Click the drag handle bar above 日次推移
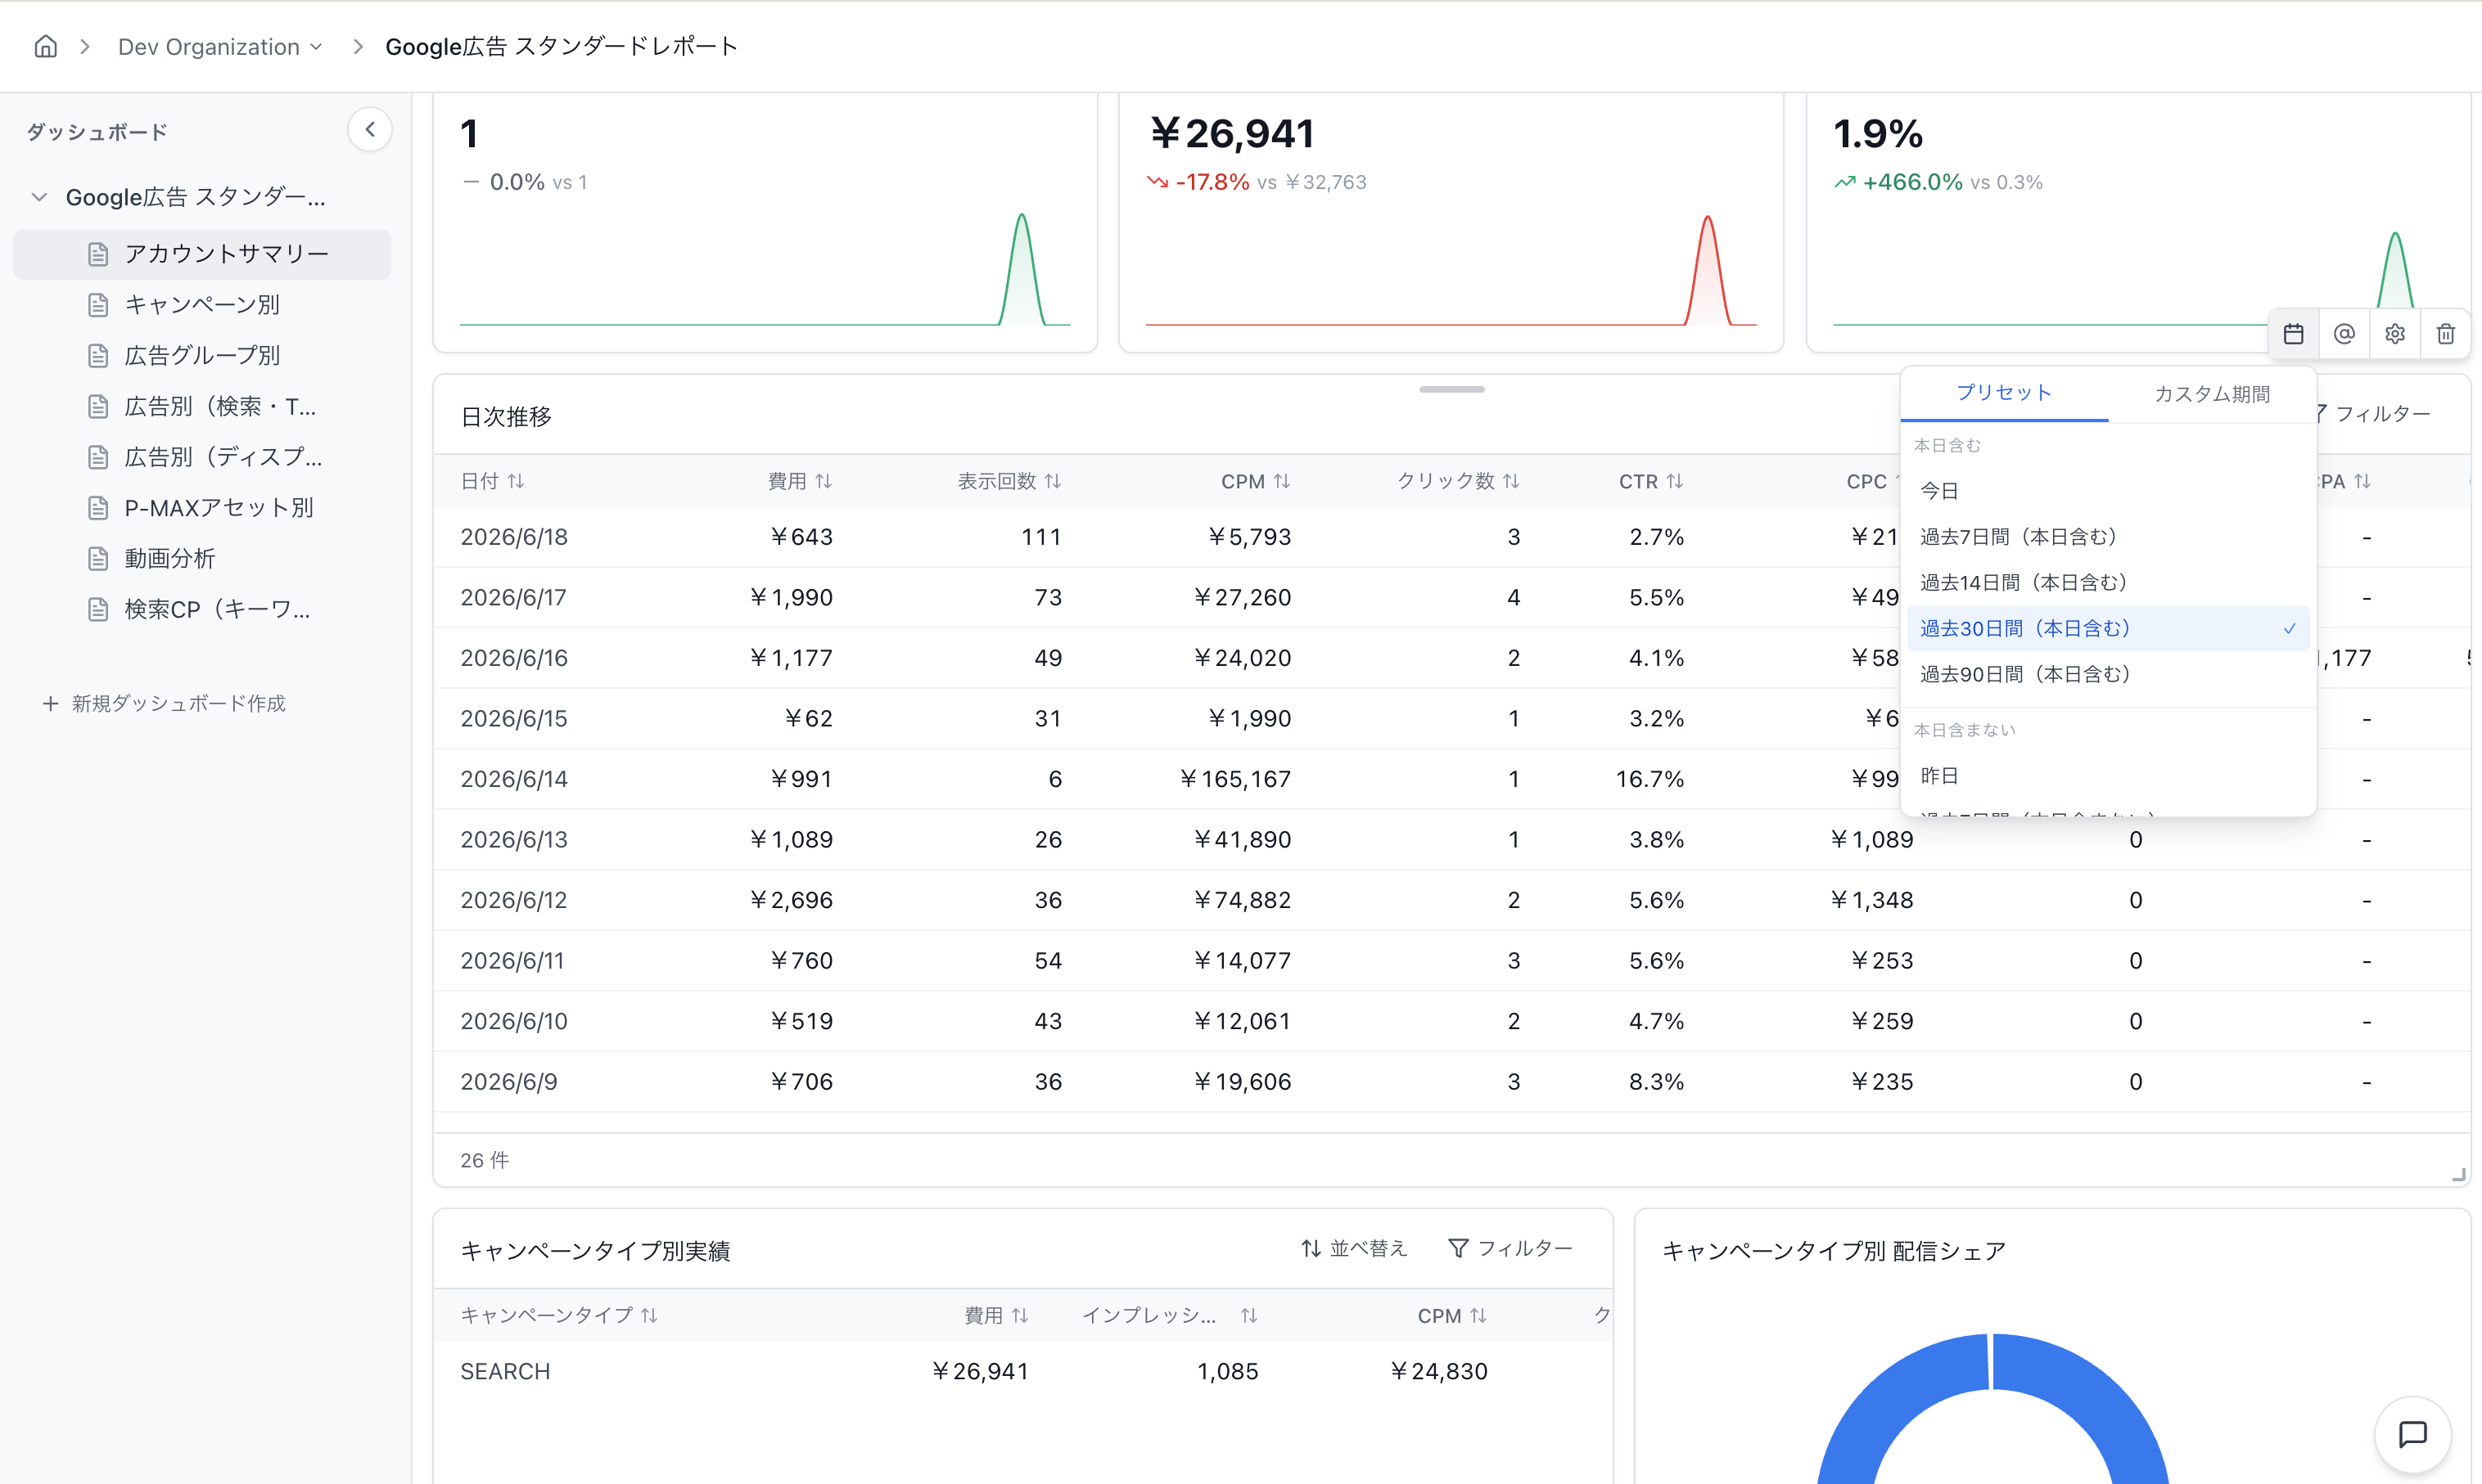Screen dimensions: 2482x1484 point(1451,389)
